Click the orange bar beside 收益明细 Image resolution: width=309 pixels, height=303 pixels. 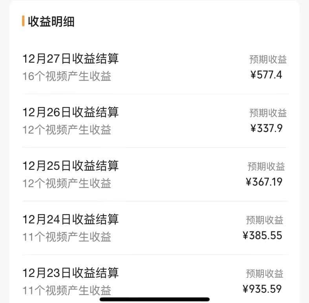pos(23,21)
